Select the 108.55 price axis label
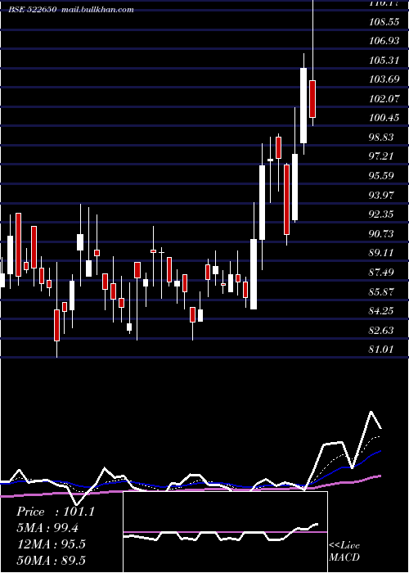 click(x=384, y=21)
